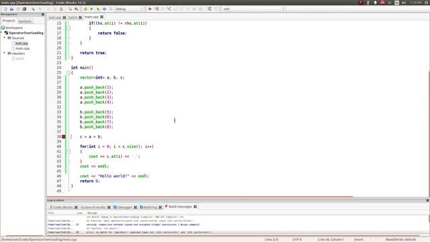The image size is (430, 242).
Task: Click the volume tray icon
Action: pos(404,3)
